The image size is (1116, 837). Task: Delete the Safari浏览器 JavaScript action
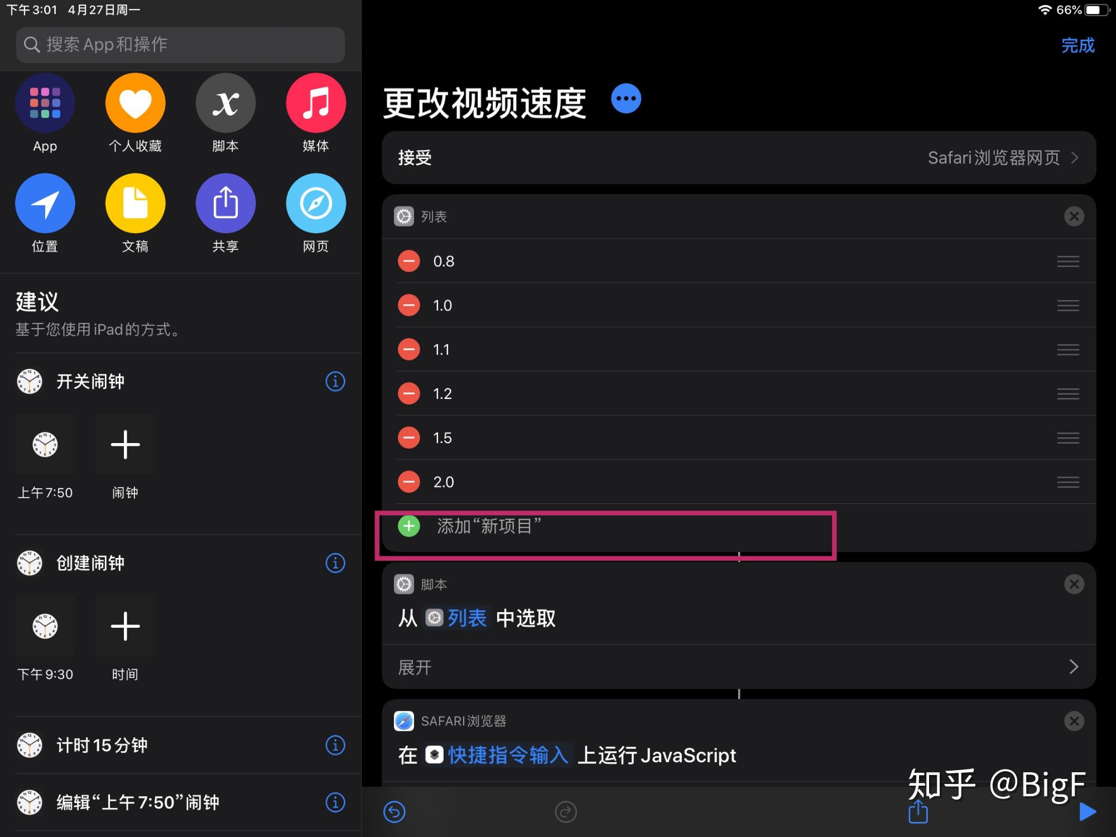1074,721
